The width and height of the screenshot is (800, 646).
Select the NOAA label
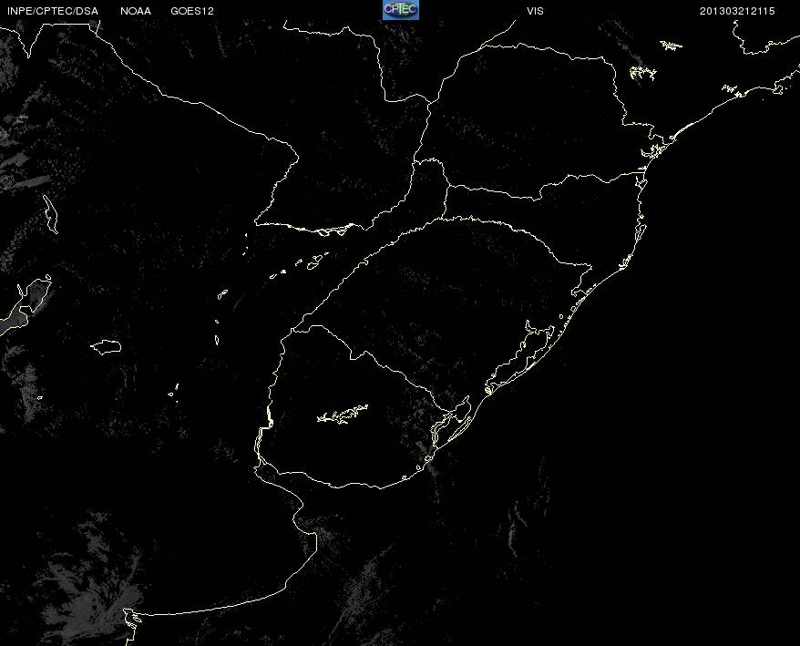coord(136,11)
